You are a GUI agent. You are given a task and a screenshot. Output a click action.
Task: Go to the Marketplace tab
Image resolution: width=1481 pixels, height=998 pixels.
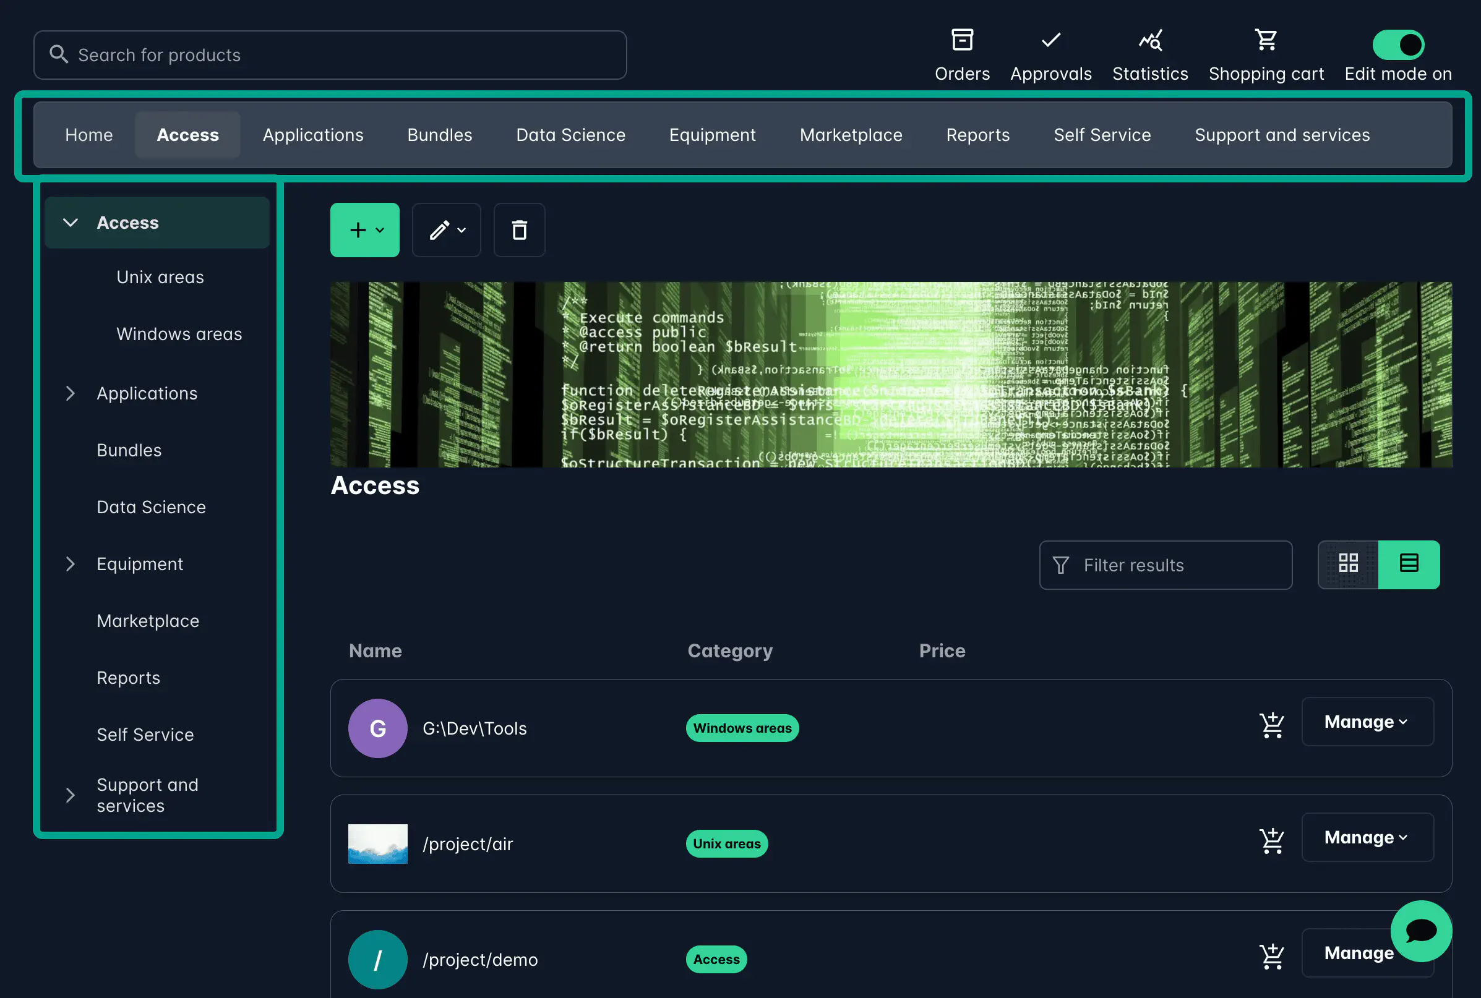click(x=851, y=135)
